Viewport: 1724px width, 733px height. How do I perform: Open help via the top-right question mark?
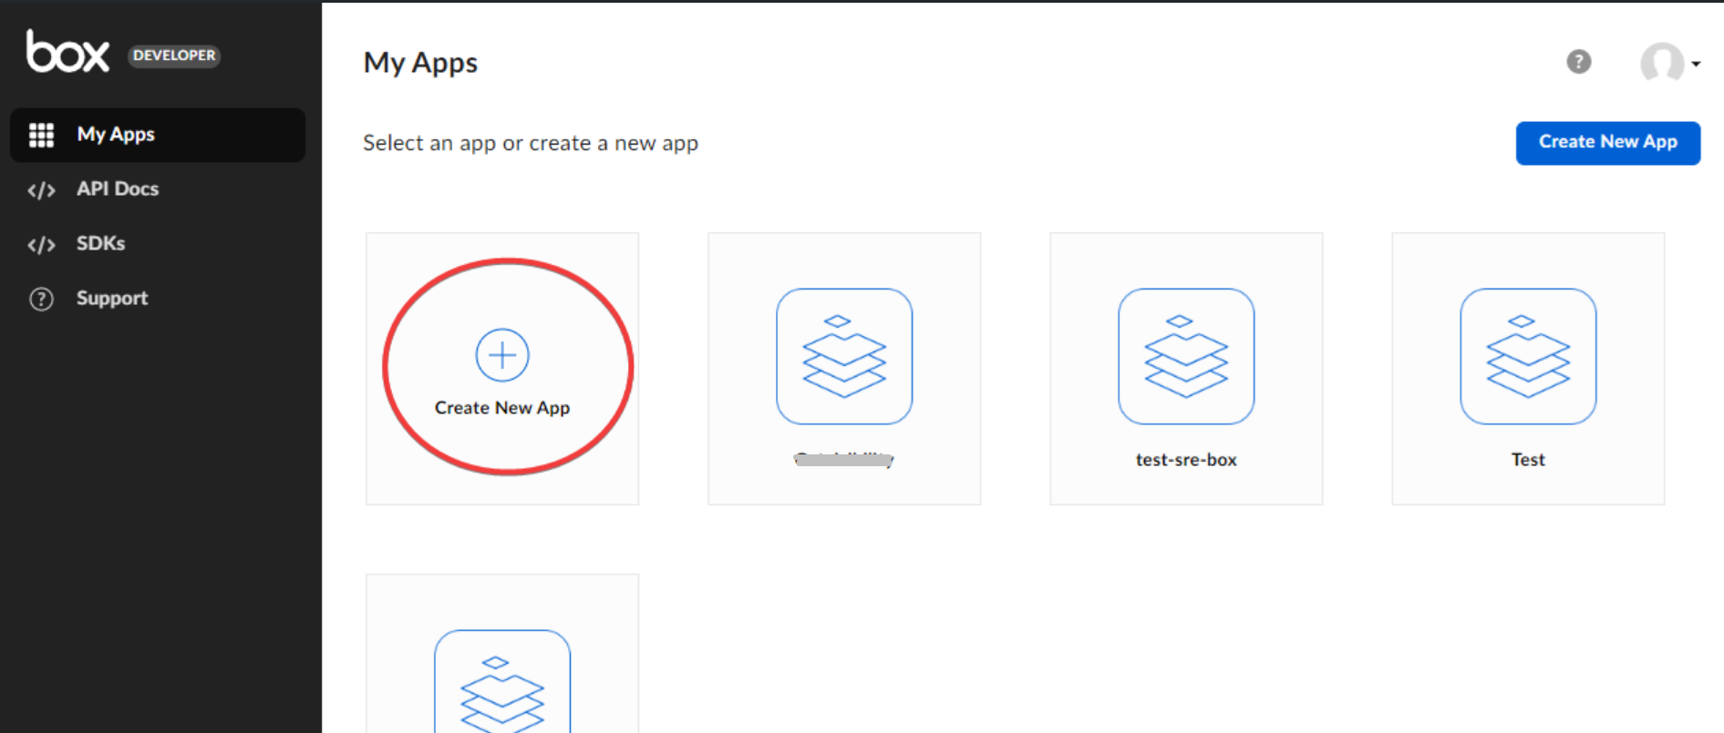pyautogui.click(x=1578, y=62)
